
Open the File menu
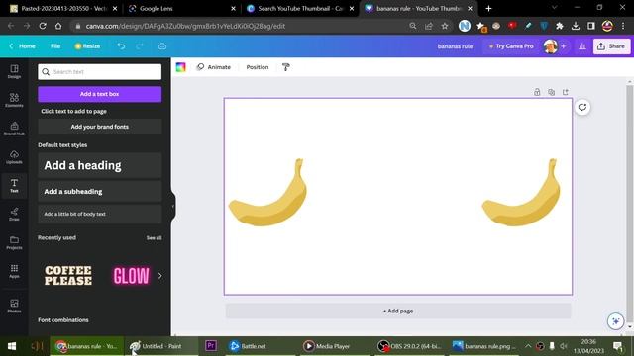pos(55,46)
